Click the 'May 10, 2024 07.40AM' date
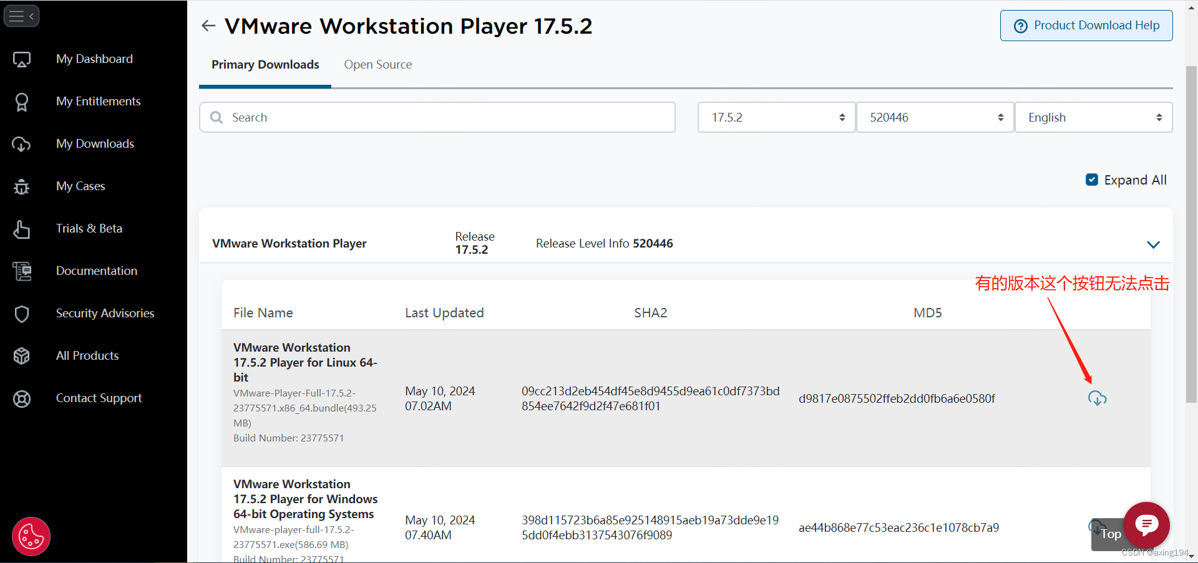Image resolution: width=1198 pixels, height=563 pixels. click(440, 527)
